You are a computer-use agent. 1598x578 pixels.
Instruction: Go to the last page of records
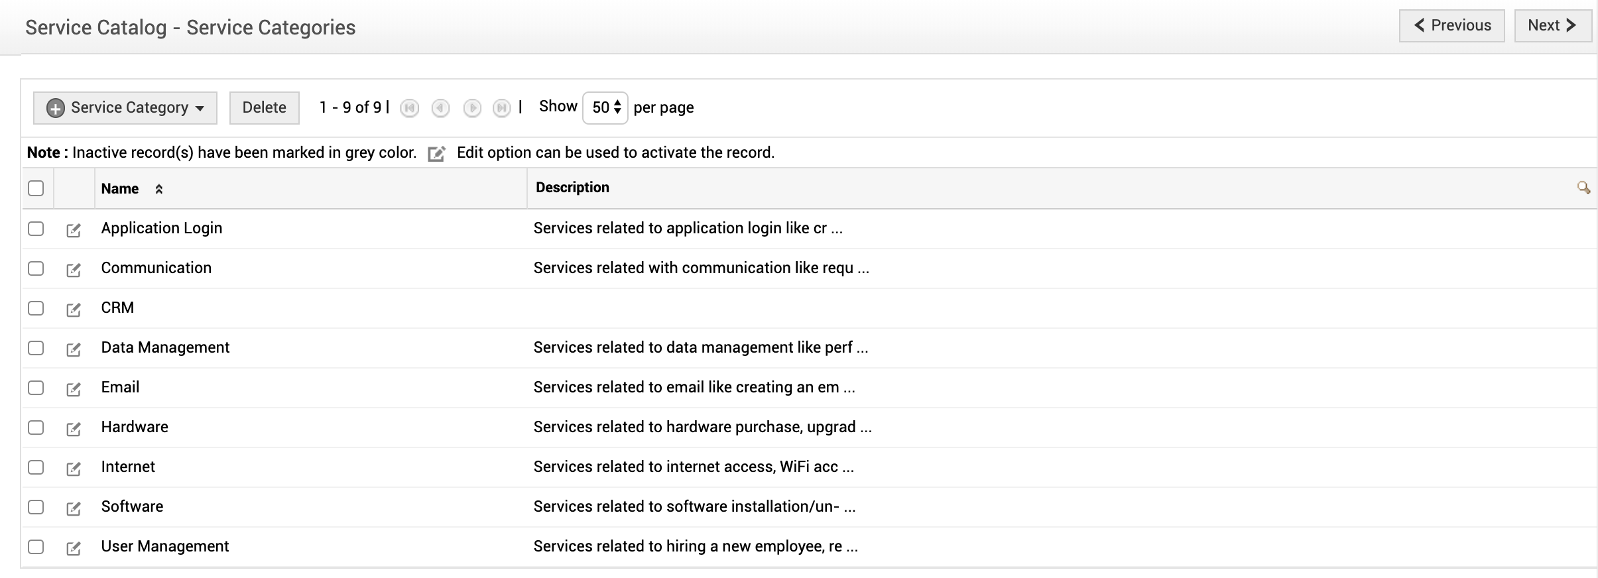pos(502,108)
